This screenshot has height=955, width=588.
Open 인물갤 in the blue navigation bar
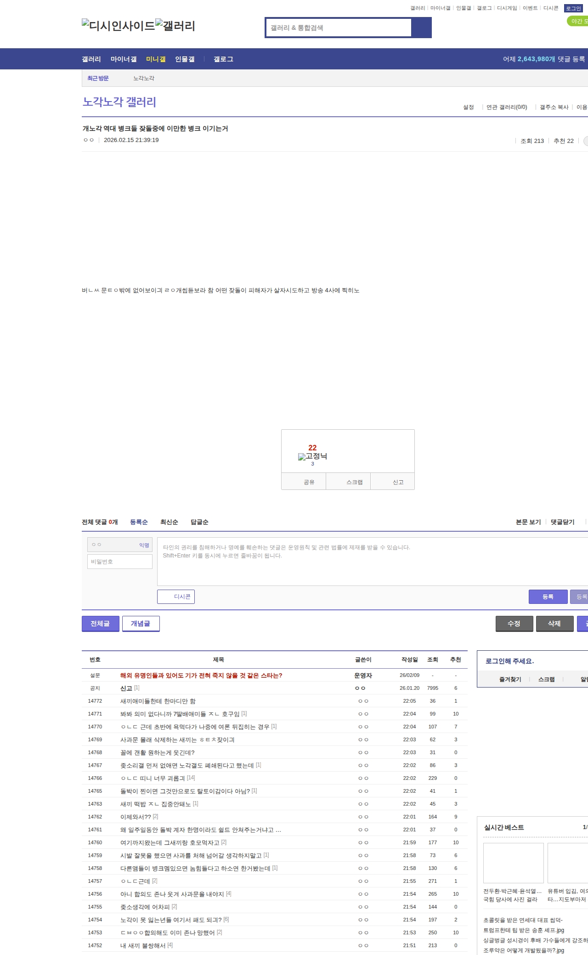185,59
